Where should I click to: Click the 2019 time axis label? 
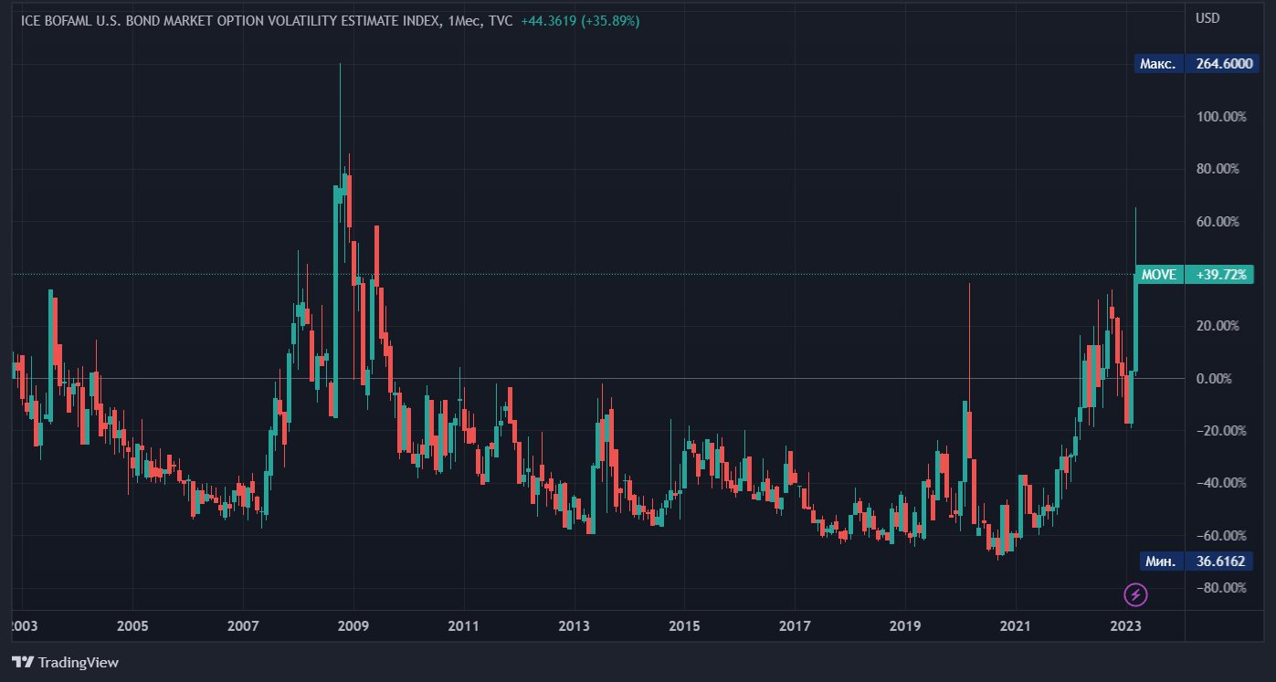(904, 626)
